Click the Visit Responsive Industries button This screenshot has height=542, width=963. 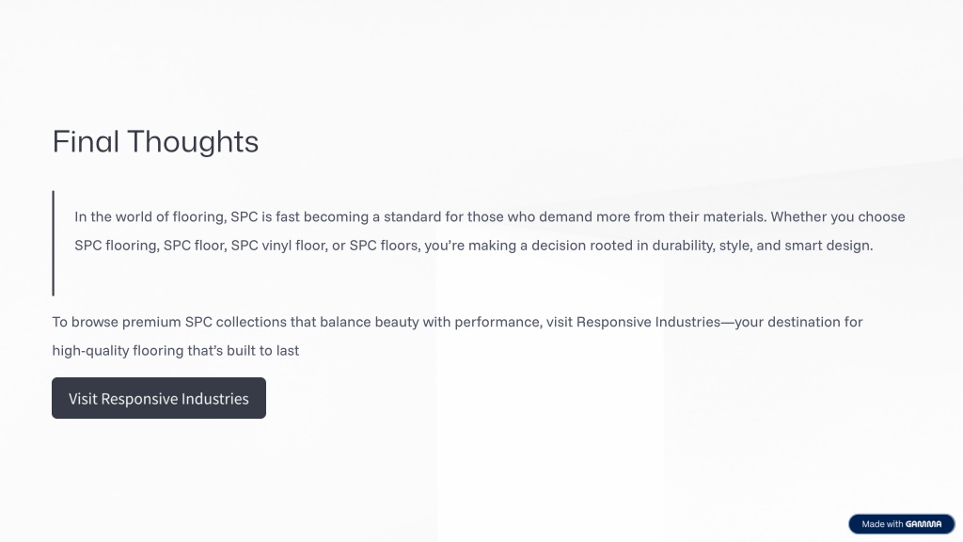pos(158,398)
